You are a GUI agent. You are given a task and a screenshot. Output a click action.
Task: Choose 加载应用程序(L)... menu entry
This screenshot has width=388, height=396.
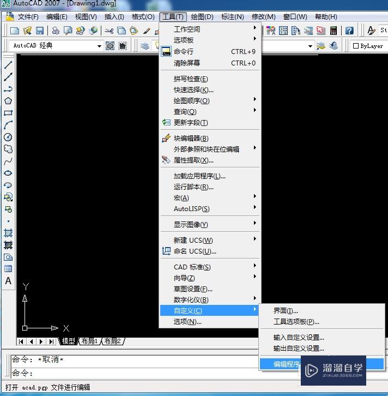(x=210, y=176)
